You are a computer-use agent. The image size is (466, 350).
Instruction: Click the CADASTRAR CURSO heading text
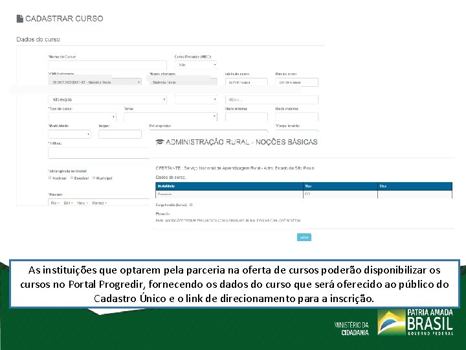(64, 18)
